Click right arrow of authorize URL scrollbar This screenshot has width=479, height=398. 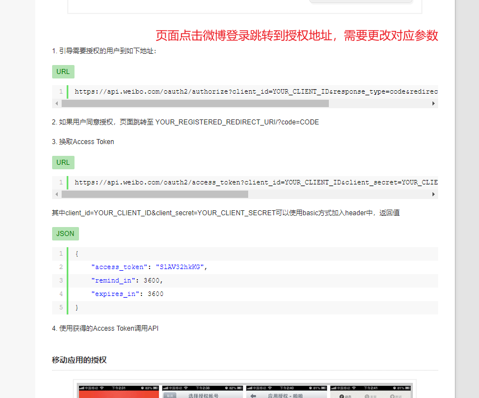434,104
